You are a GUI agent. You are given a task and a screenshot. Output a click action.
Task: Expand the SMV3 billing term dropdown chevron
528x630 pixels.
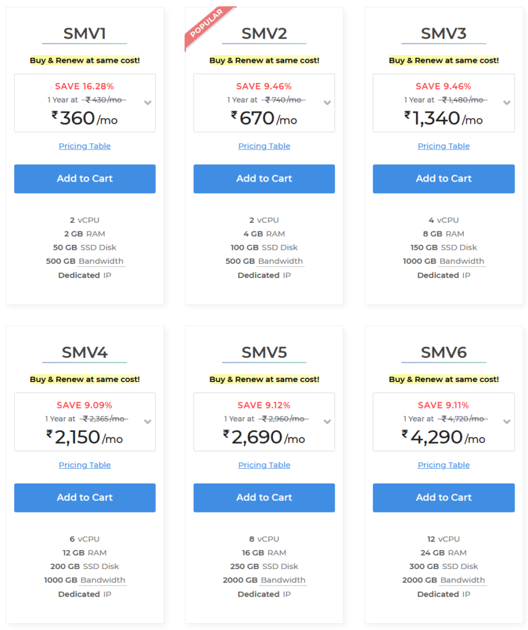coord(506,103)
